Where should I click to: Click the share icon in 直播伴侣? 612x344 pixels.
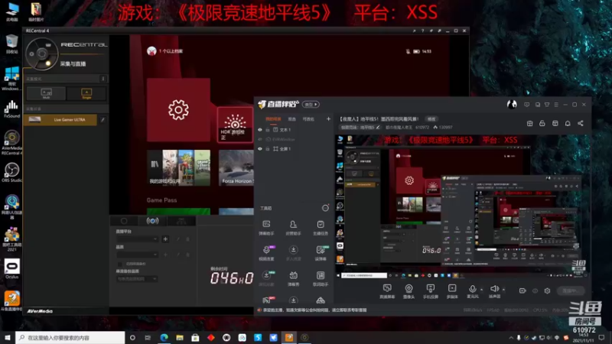pos(581,123)
